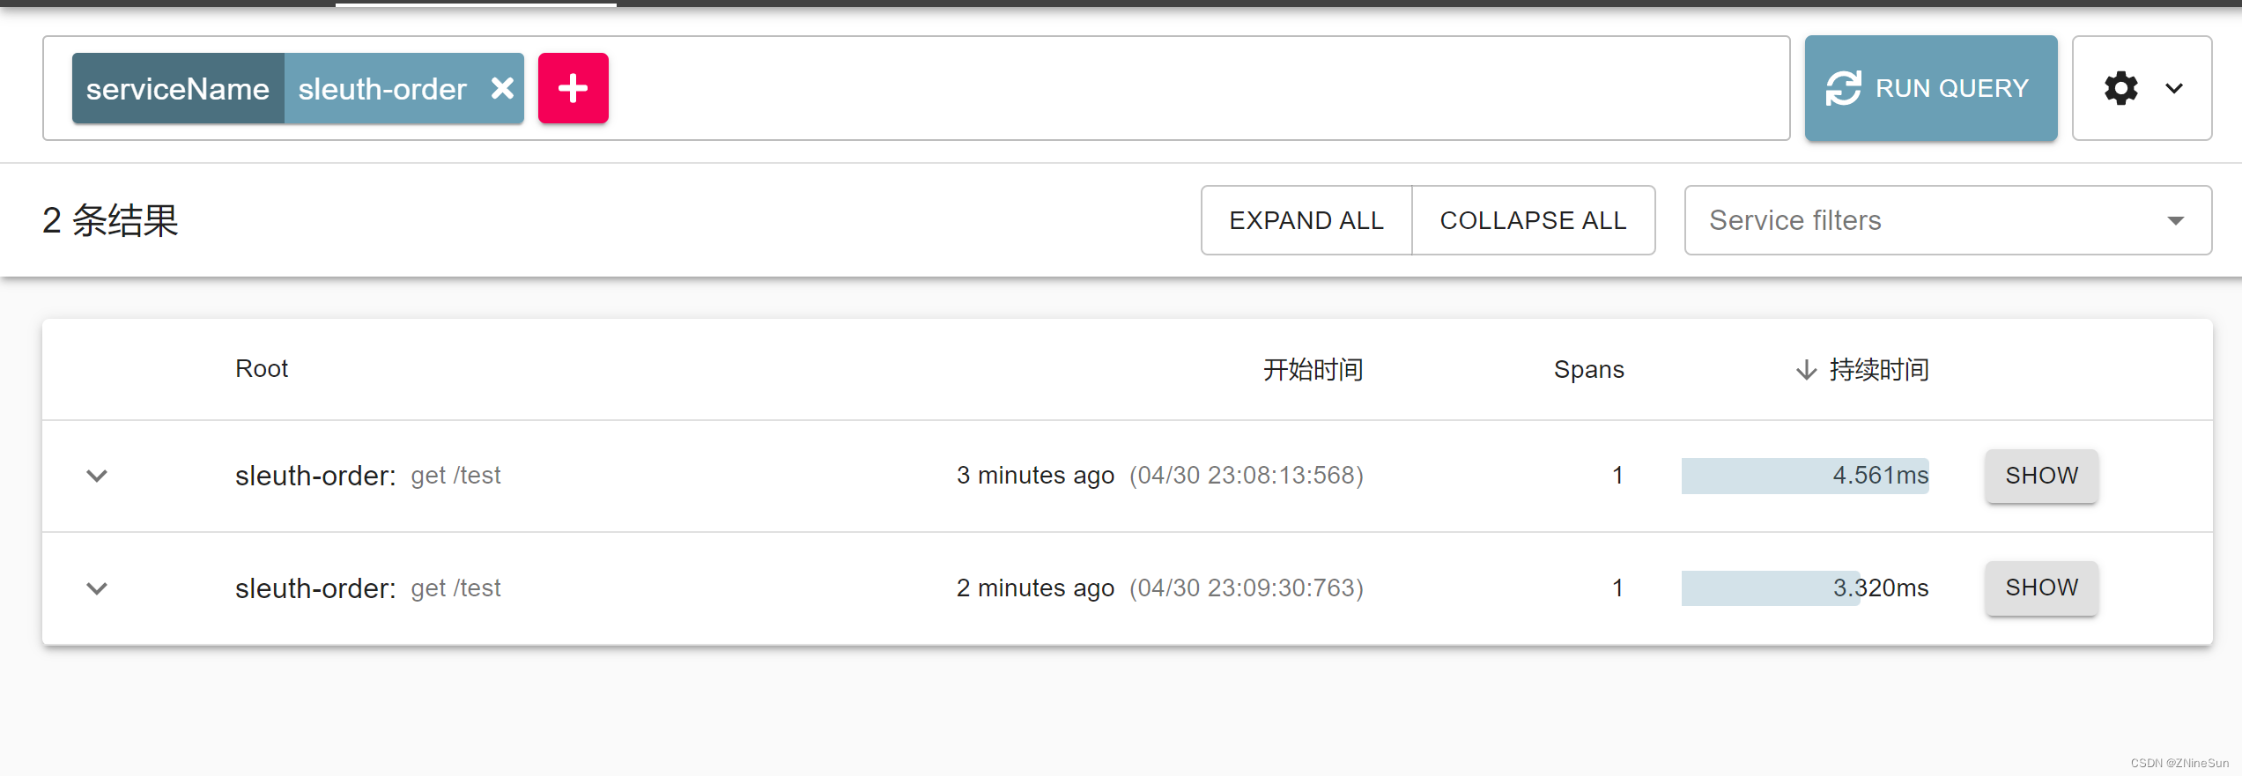Click the sort arrow beside 持续时间 column
Screen dimensions: 2242x776
[1806, 369]
